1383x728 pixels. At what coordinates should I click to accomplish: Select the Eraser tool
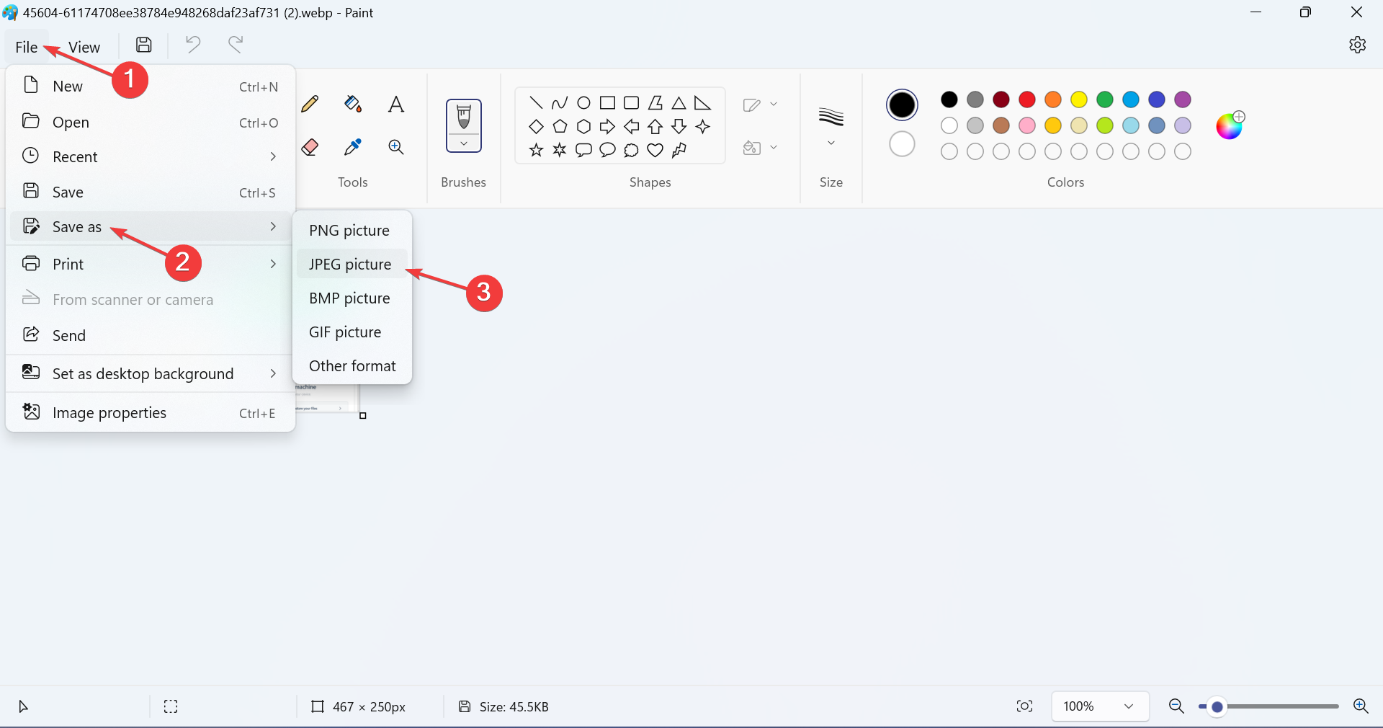pos(310,147)
